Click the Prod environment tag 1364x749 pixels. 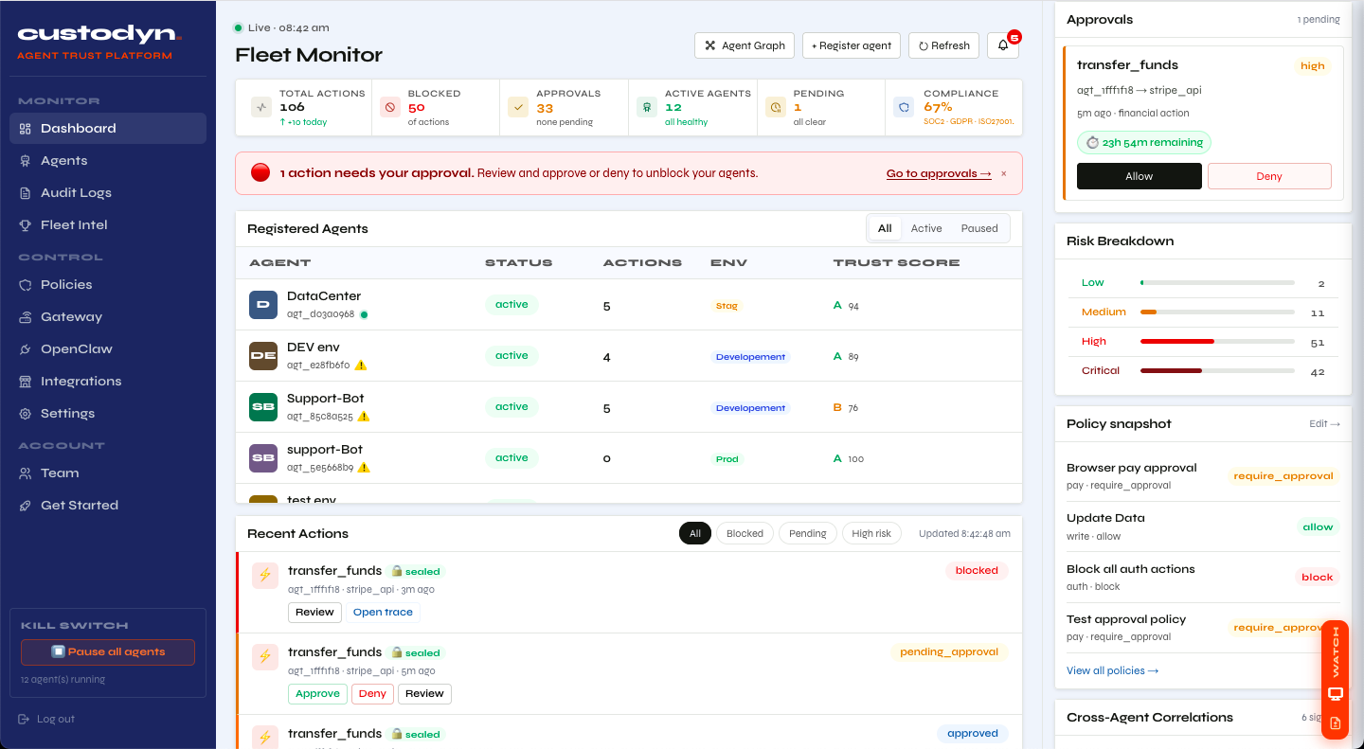pyautogui.click(x=727, y=459)
